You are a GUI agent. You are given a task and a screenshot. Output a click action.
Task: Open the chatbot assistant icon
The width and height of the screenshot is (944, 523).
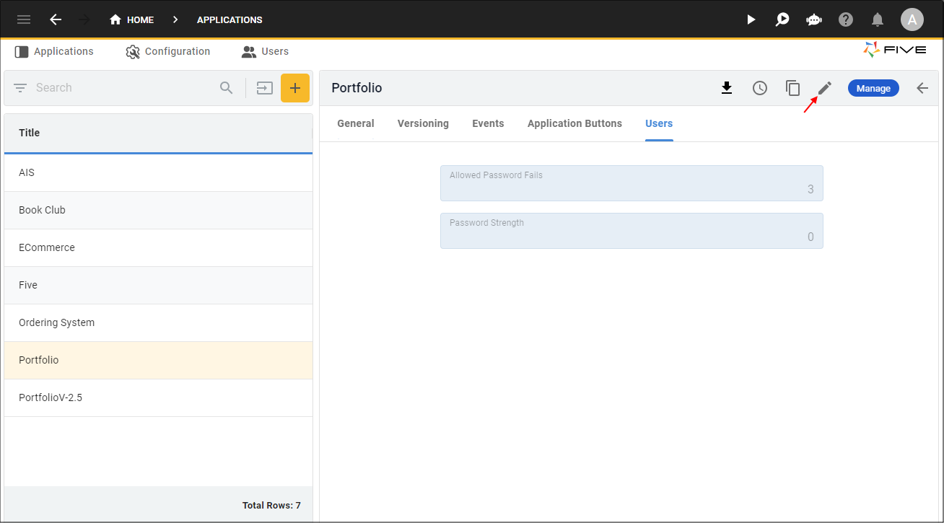tap(814, 19)
